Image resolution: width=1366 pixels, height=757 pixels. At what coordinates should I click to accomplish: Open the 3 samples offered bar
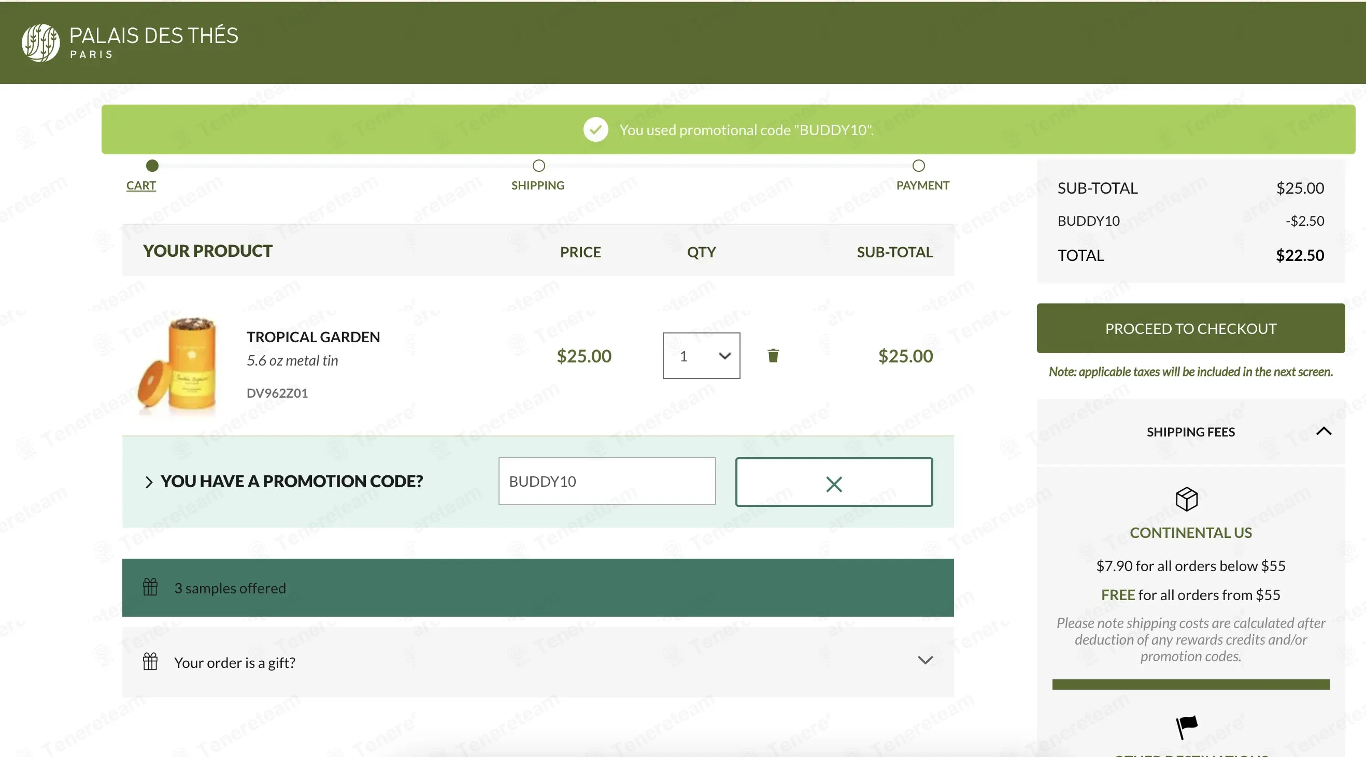pyautogui.click(x=538, y=588)
